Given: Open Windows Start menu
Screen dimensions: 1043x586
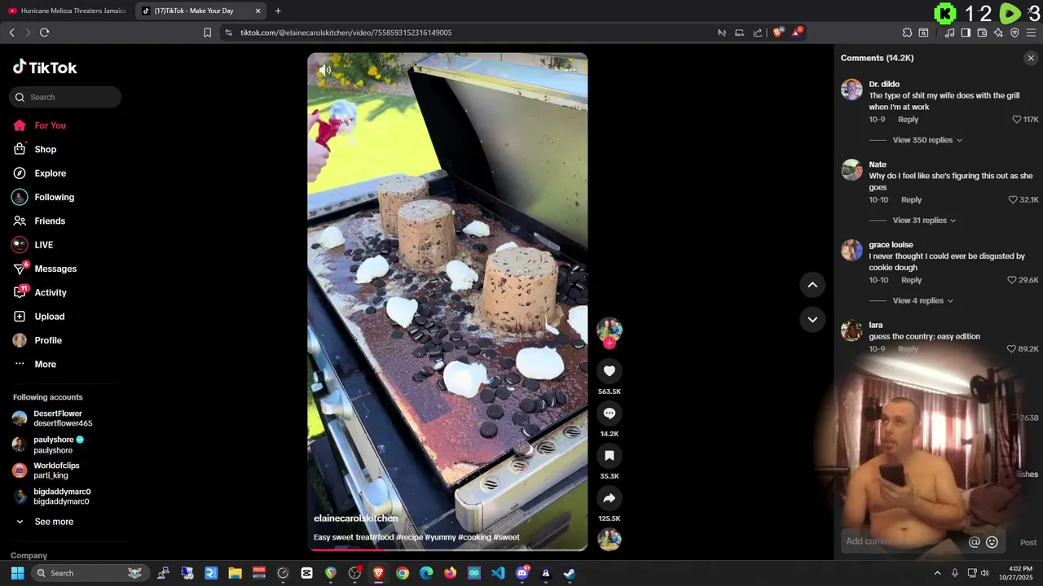Looking at the screenshot, I should pyautogui.click(x=17, y=573).
